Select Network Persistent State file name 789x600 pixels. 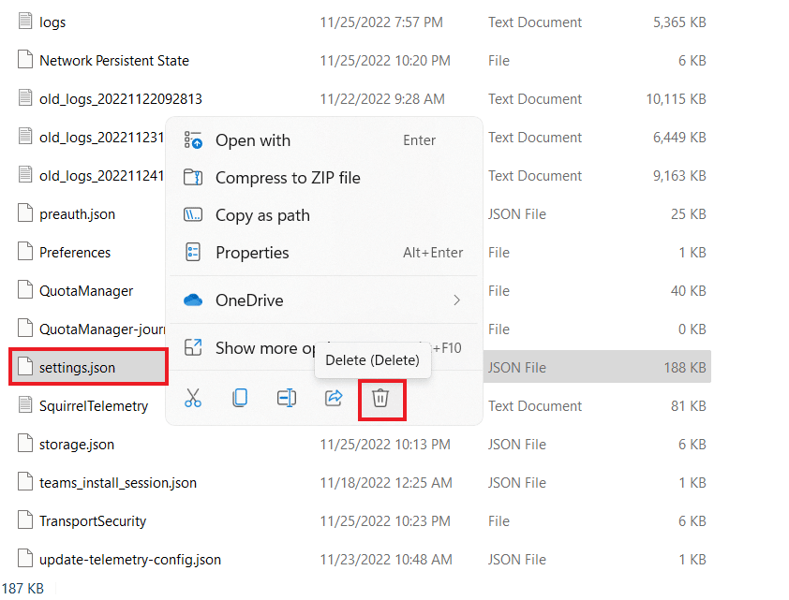(x=114, y=61)
